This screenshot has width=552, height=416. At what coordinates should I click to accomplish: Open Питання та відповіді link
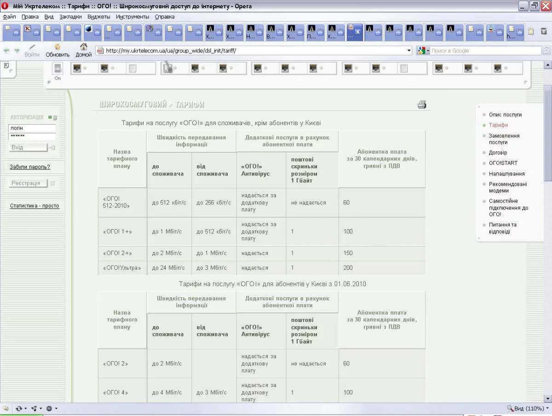[502, 228]
